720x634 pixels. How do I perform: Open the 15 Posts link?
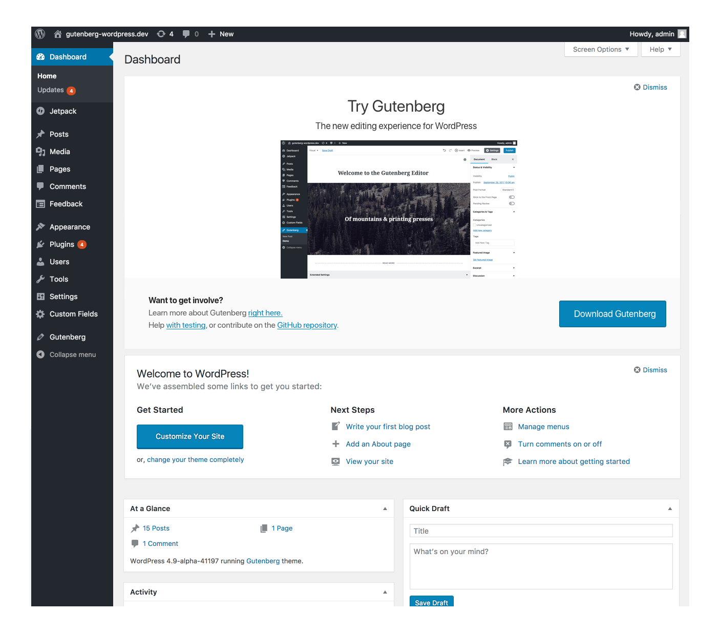[x=156, y=528]
